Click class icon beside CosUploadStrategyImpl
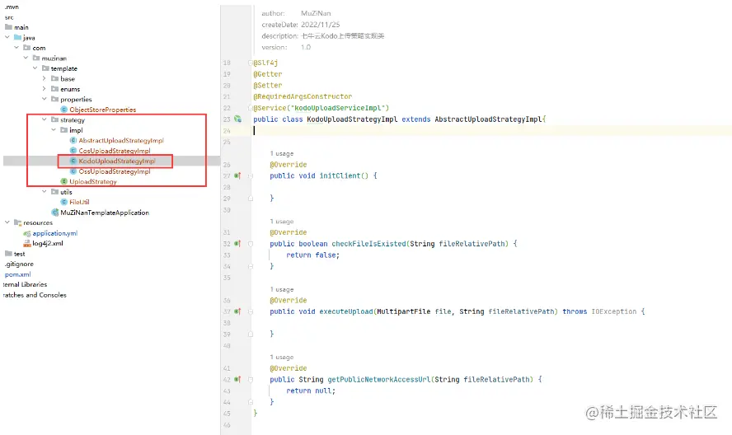The width and height of the screenshot is (732, 435). tap(73, 151)
